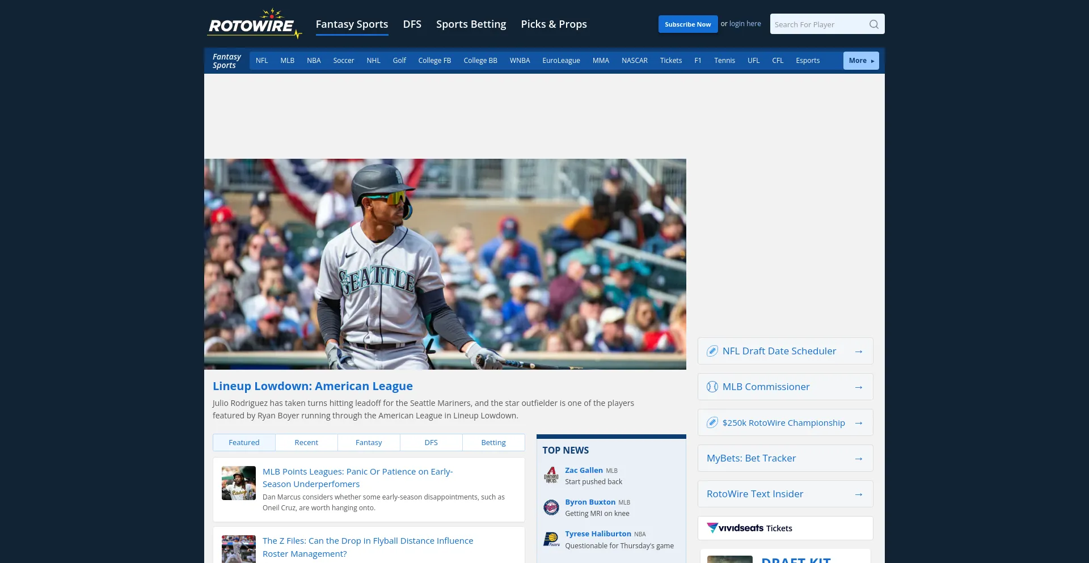Open the Lineup Lowdown: American League headline

click(x=313, y=386)
